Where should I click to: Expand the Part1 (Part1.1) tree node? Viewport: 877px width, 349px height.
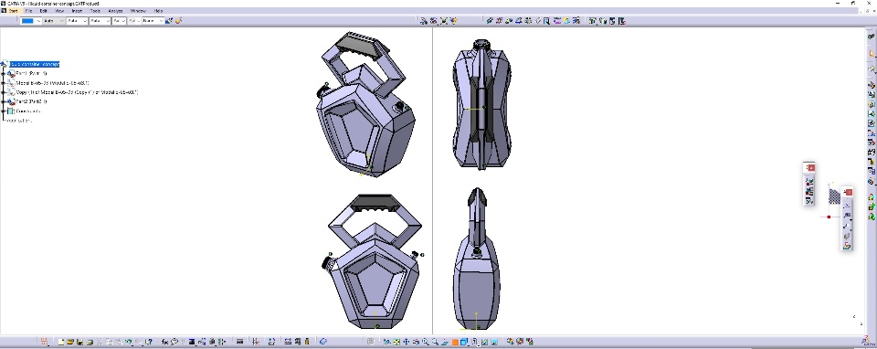[x=4, y=73]
